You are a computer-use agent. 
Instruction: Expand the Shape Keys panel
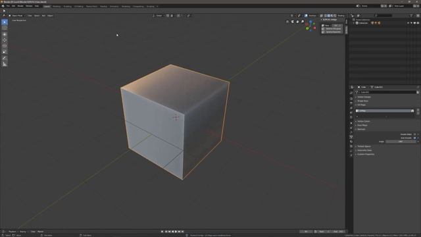coord(362,101)
